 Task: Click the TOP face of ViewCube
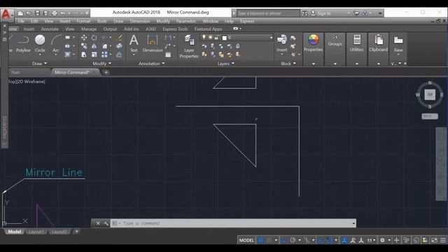pyautogui.click(x=430, y=94)
